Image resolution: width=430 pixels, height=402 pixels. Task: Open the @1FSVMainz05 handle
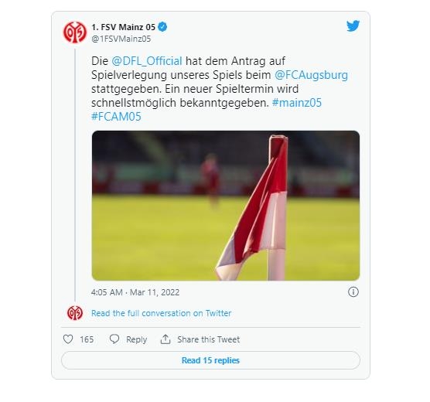121,39
